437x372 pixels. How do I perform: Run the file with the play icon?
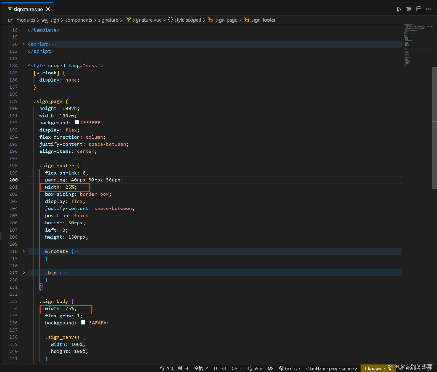[x=399, y=9]
